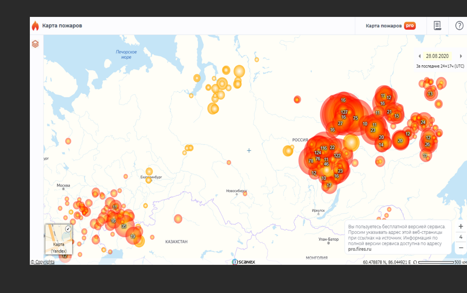
Task: Select fire cluster labeled 122
Action: pyautogui.click(x=337, y=156)
